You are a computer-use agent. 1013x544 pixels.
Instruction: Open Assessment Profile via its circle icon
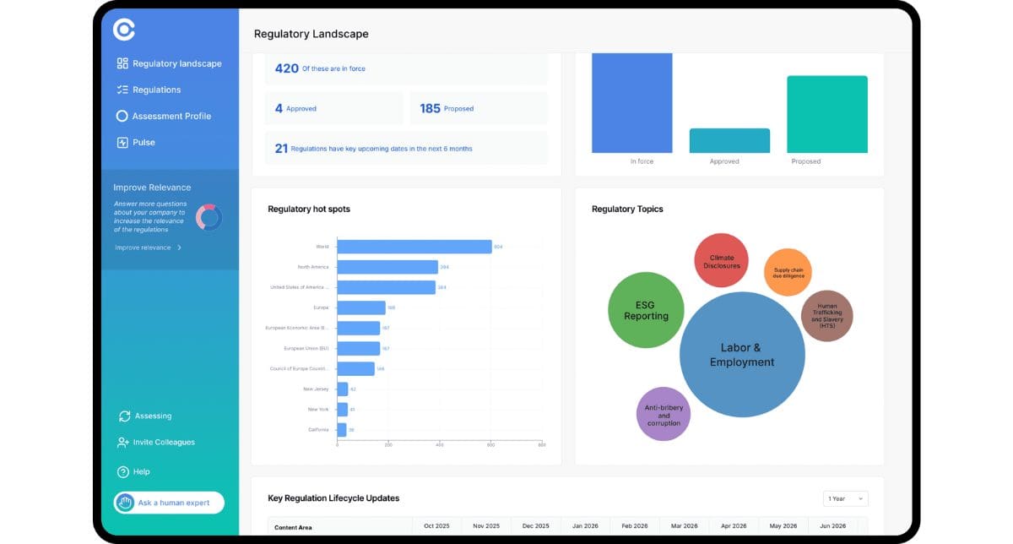[123, 116]
